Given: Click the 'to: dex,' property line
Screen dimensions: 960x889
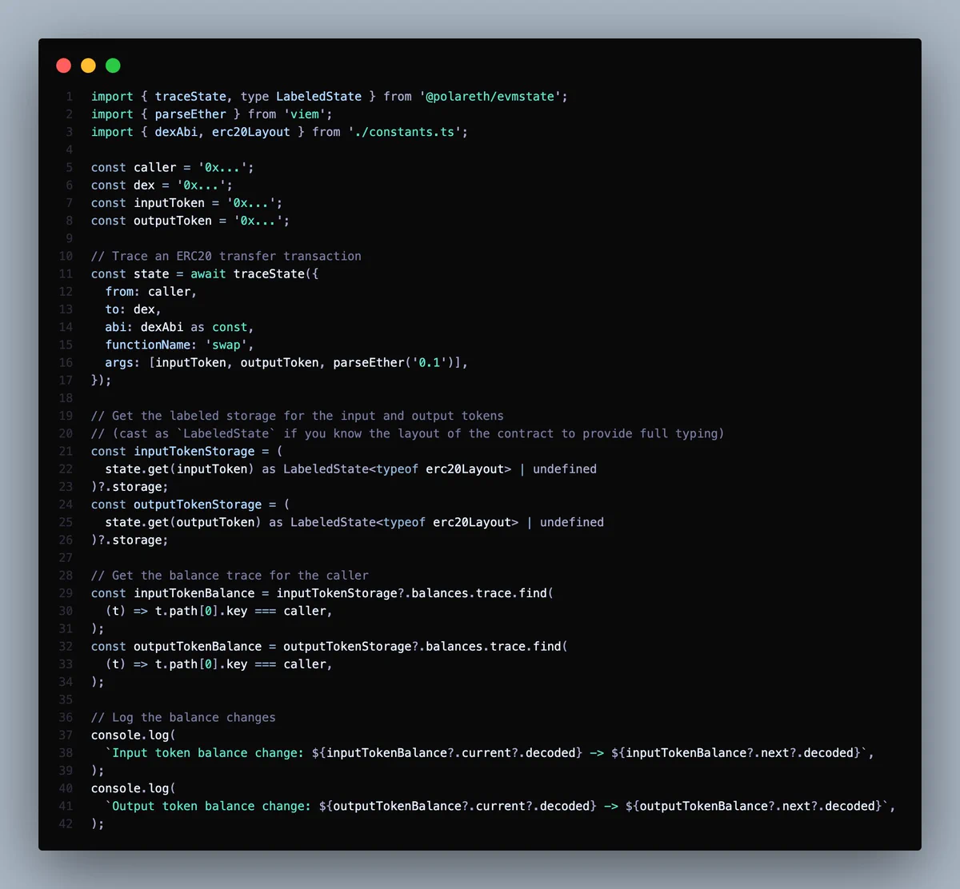Looking at the screenshot, I should click(134, 309).
